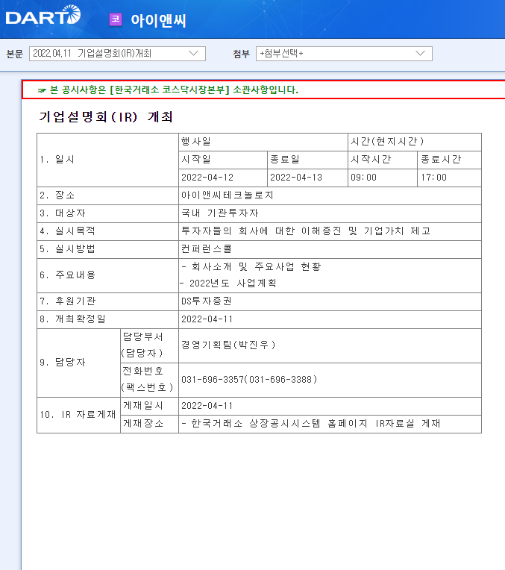505x570 pixels.
Task: Click the 컨퍼런스콜 method cell
Action: tap(330, 249)
